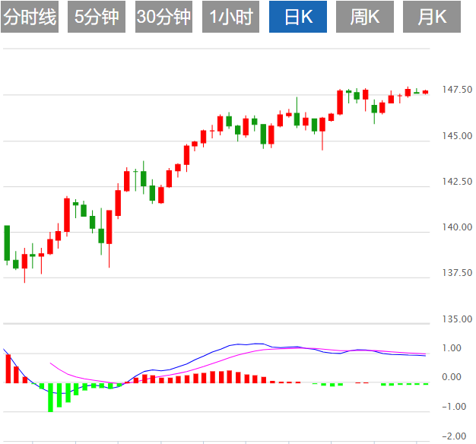The height and width of the screenshot is (444, 476).
Task: Select the 5分钟 chart tab
Action: pos(97,17)
